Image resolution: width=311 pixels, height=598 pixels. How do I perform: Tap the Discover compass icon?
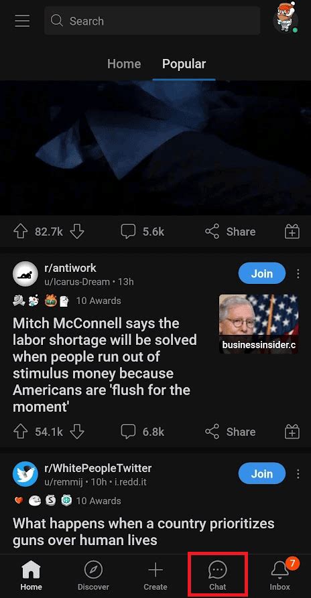93,577
